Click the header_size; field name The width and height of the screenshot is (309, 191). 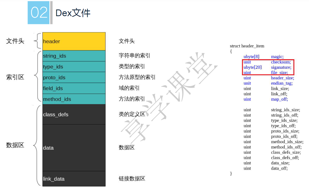(283, 78)
